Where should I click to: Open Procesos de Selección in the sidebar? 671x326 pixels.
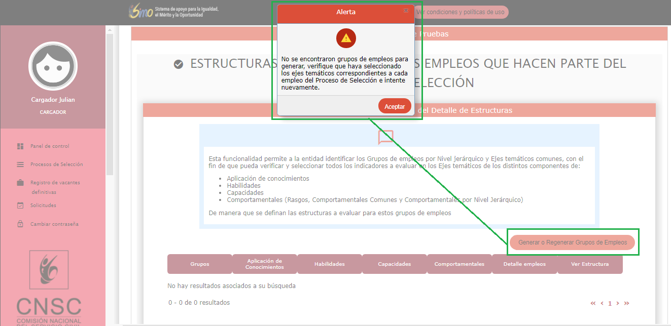point(56,165)
